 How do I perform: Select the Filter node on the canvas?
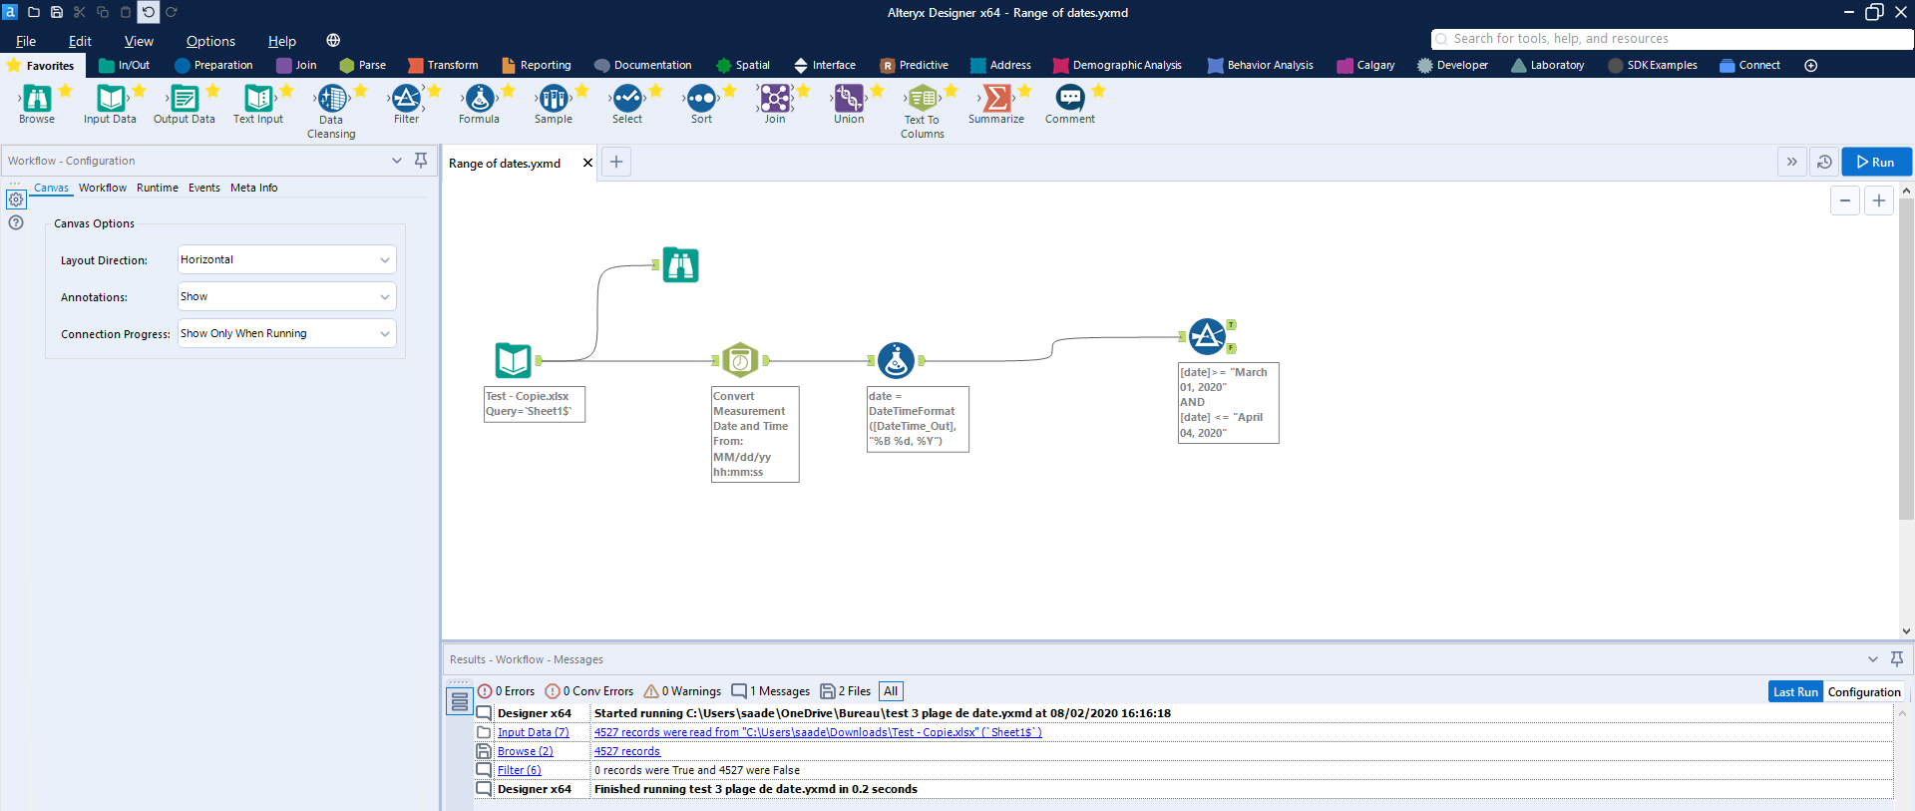click(1207, 336)
